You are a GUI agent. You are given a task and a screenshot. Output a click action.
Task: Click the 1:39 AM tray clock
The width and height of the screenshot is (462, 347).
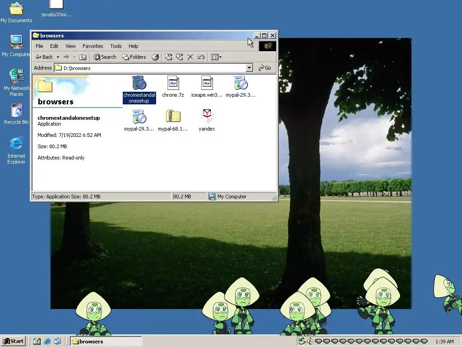[x=444, y=342]
